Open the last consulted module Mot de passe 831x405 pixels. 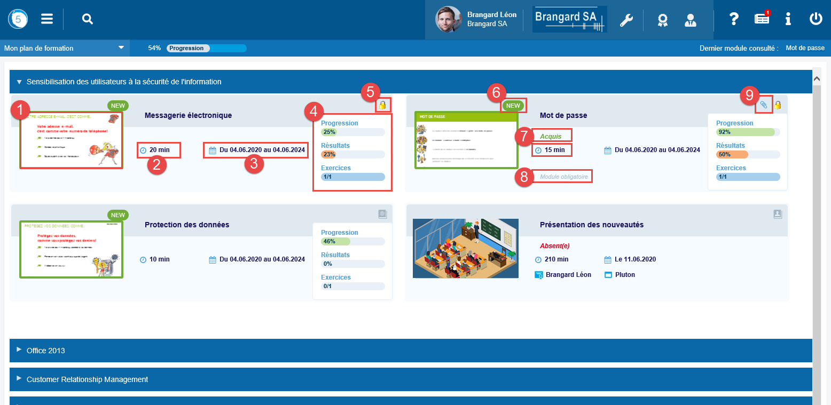[805, 48]
